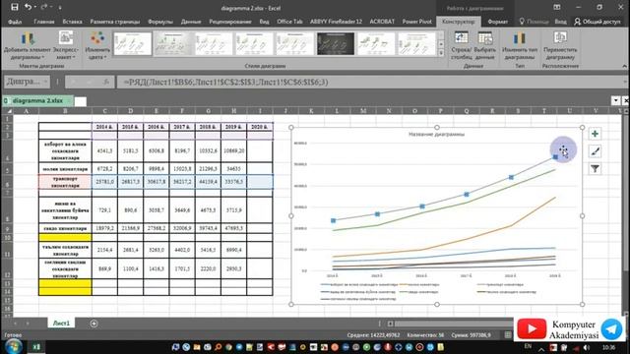Screen dimensions: 630x354
Task: Open the Office Tab document list dropdown
Action: click(615, 100)
